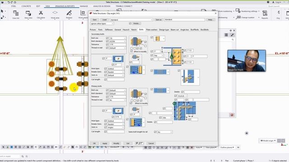
Task: Open Same bolt length for all dropdown
Action: click(164, 132)
